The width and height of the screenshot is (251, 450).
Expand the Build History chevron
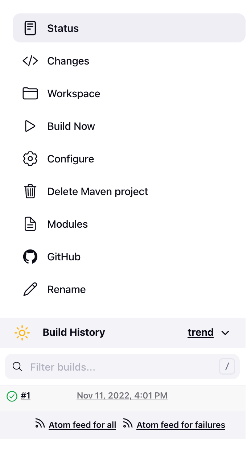click(225, 333)
